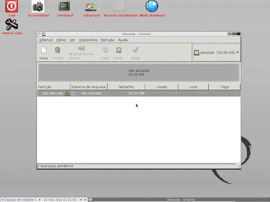Minimize the GParted window
270x202 pixels.
tap(229, 34)
